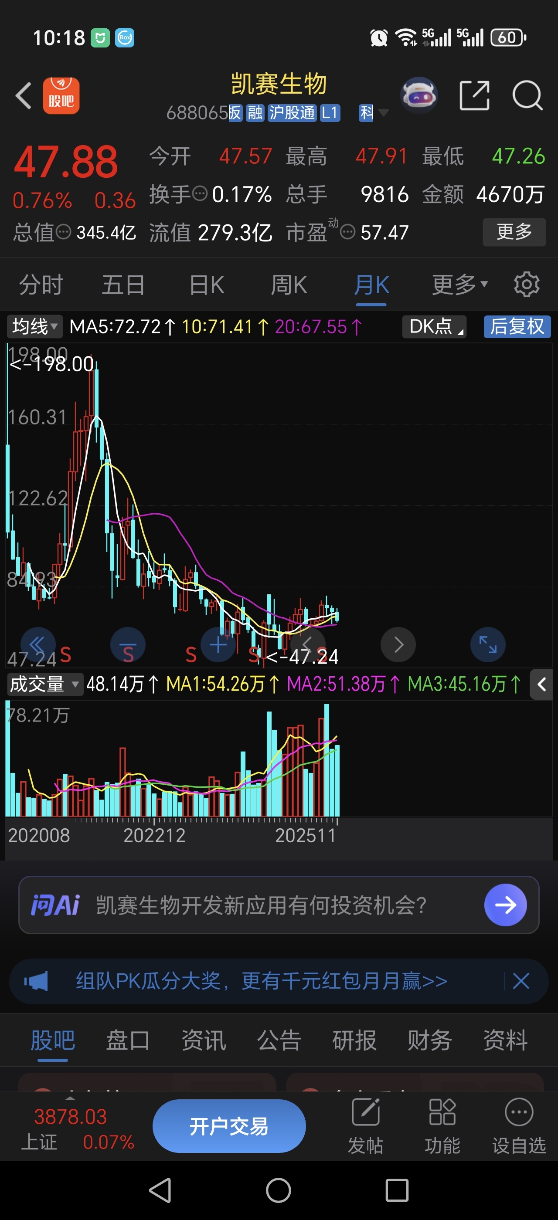This screenshot has height=1220, width=558.
Task: Expand stock tags dropdown arrow beside 科
Action: tap(384, 113)
